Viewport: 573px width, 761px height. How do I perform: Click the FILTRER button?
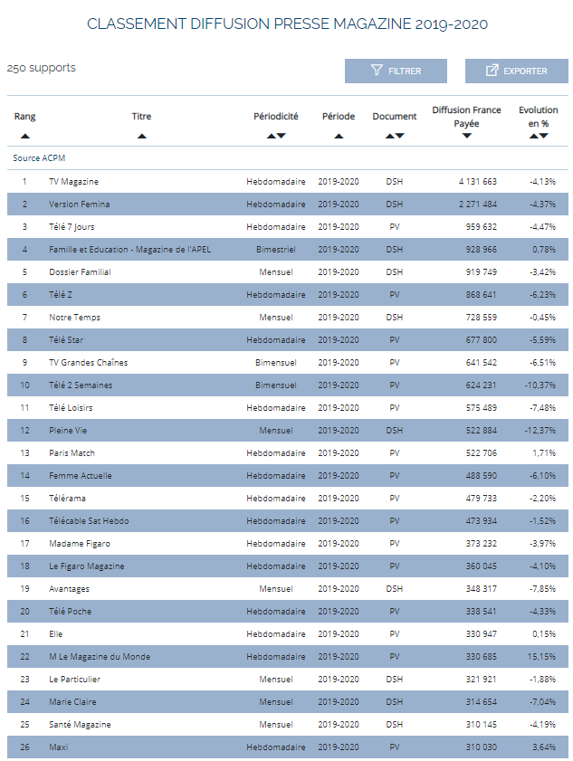tap(396, 71)
